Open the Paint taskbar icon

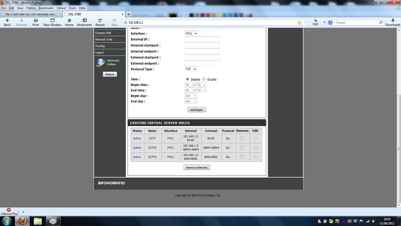coord(53,221)
